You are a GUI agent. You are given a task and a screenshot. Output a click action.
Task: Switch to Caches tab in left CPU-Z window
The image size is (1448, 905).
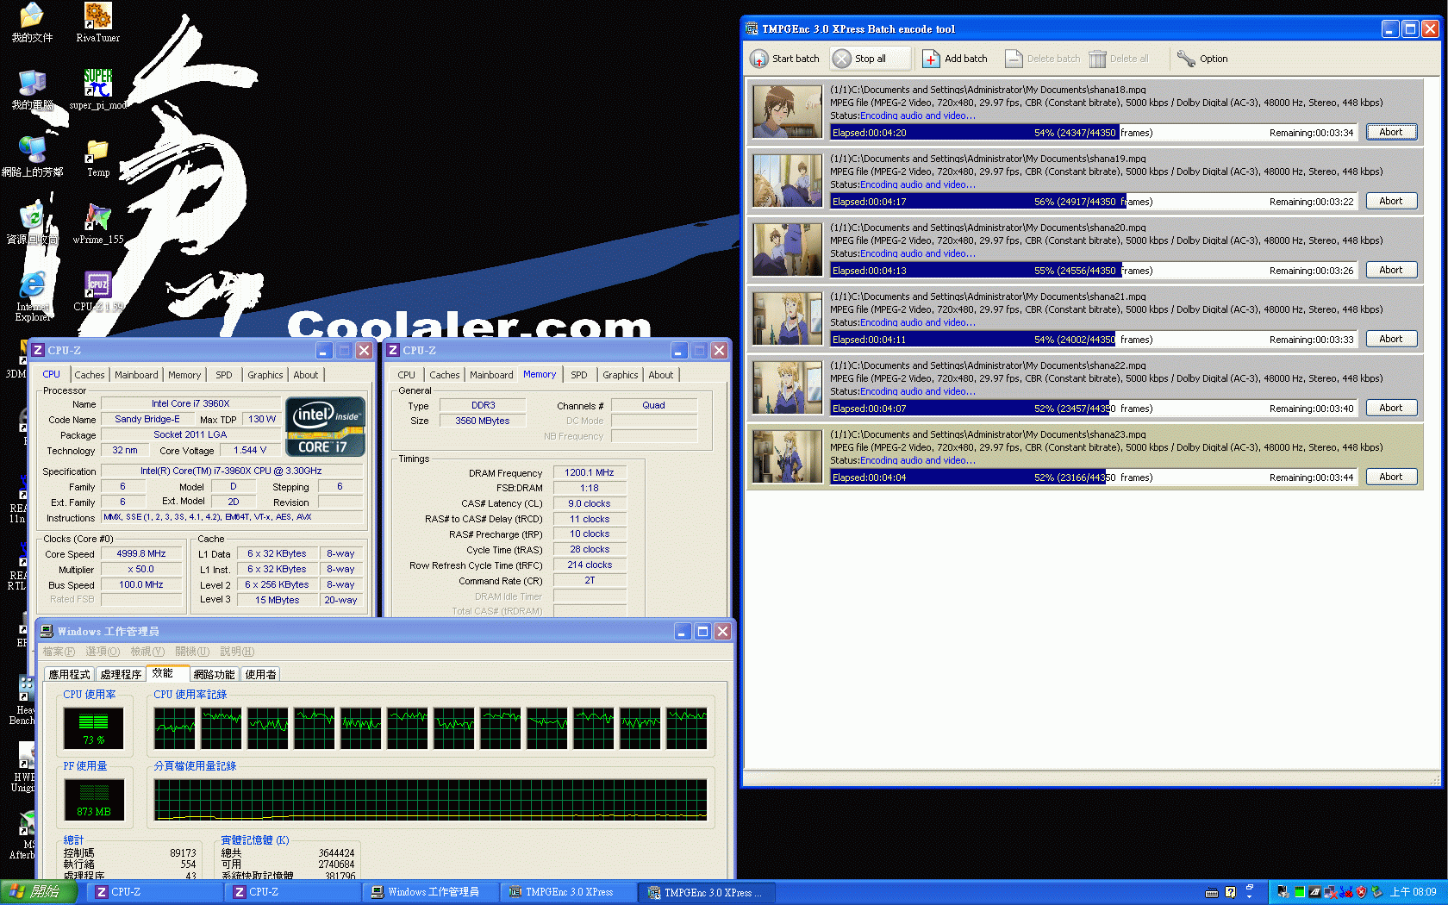[x=89, y=375]
